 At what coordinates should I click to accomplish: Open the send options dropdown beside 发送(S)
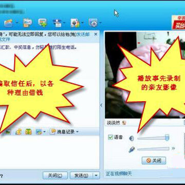96,176
